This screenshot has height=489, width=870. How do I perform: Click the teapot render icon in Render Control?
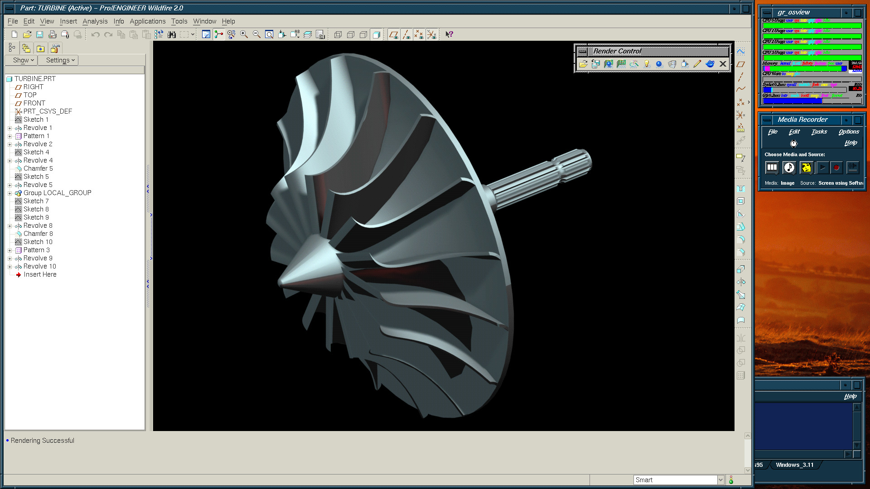[x=710, y=64]
